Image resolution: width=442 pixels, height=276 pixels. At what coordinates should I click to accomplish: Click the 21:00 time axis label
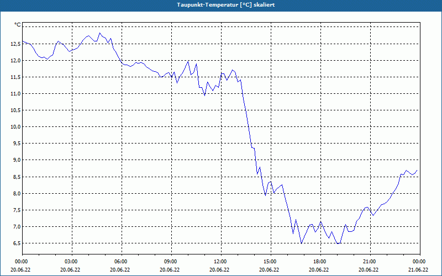pos(369,262)
